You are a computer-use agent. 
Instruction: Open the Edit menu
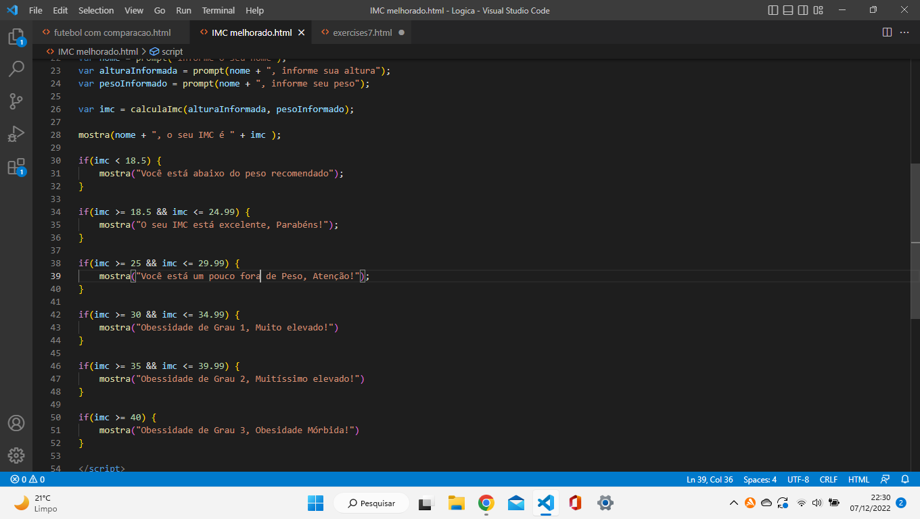pos(60,10)
